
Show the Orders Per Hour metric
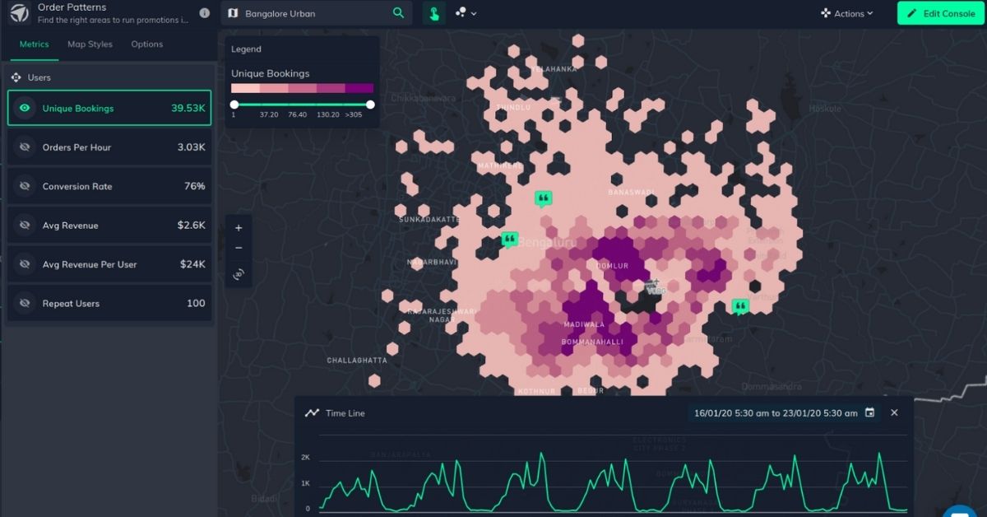25,147
